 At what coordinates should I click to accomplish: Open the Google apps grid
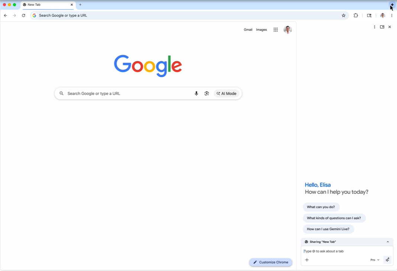275,29
